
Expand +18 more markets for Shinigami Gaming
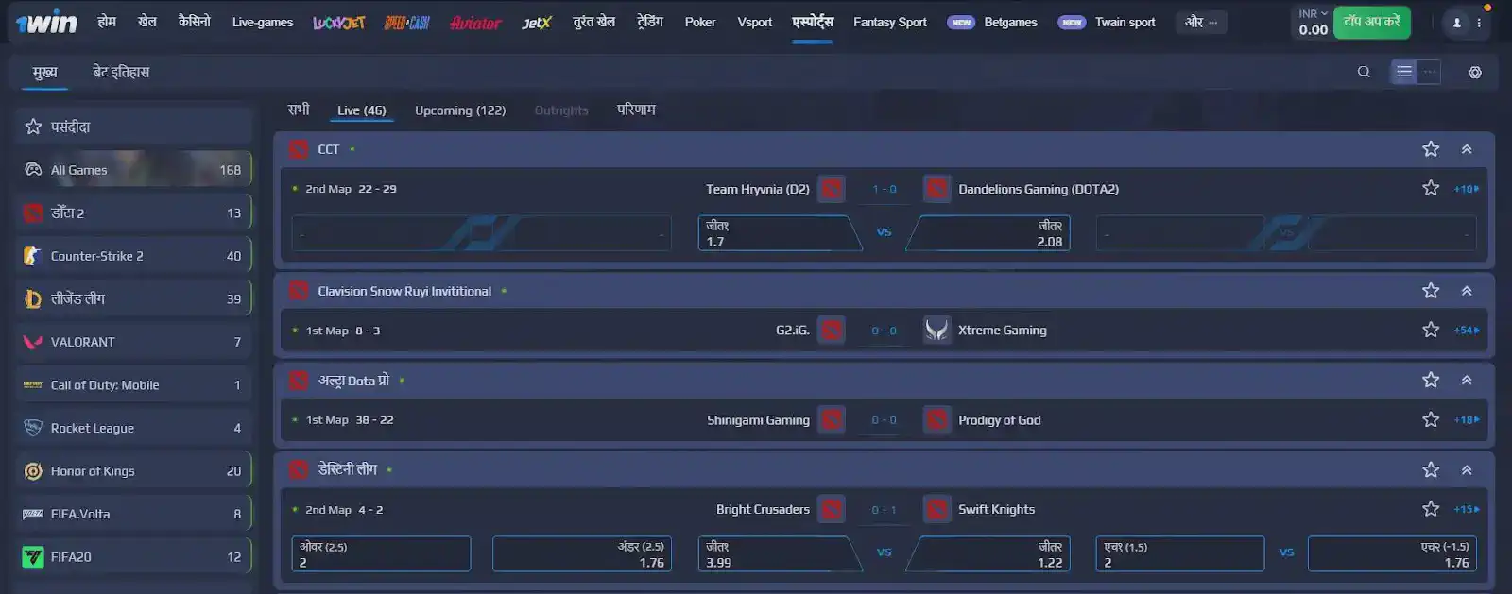pyautogui.click(x=1467, y=420)
